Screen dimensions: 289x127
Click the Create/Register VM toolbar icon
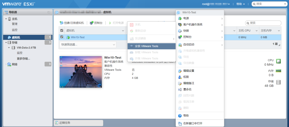point(61,23)
